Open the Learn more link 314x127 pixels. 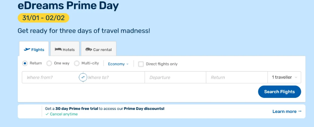tap(287, 111)
